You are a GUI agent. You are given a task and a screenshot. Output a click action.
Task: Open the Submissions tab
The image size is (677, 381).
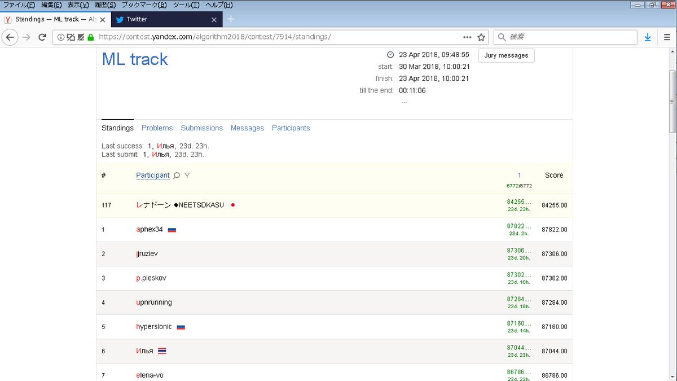[202, 128]
